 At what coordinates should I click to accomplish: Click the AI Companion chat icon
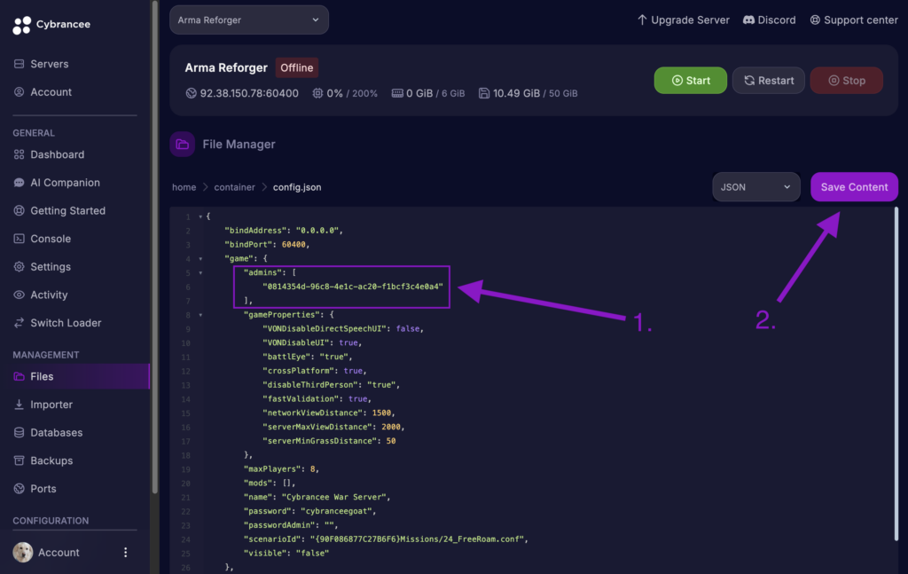pyautogui.click(x=20, y=183)
